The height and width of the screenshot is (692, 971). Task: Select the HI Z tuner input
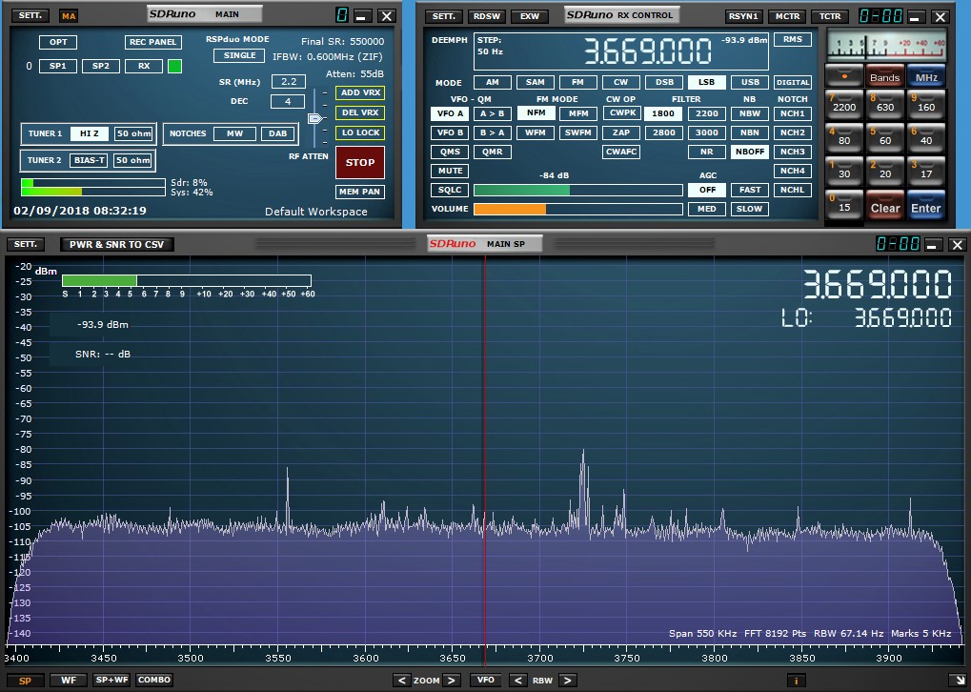click(x=90, y=133)
